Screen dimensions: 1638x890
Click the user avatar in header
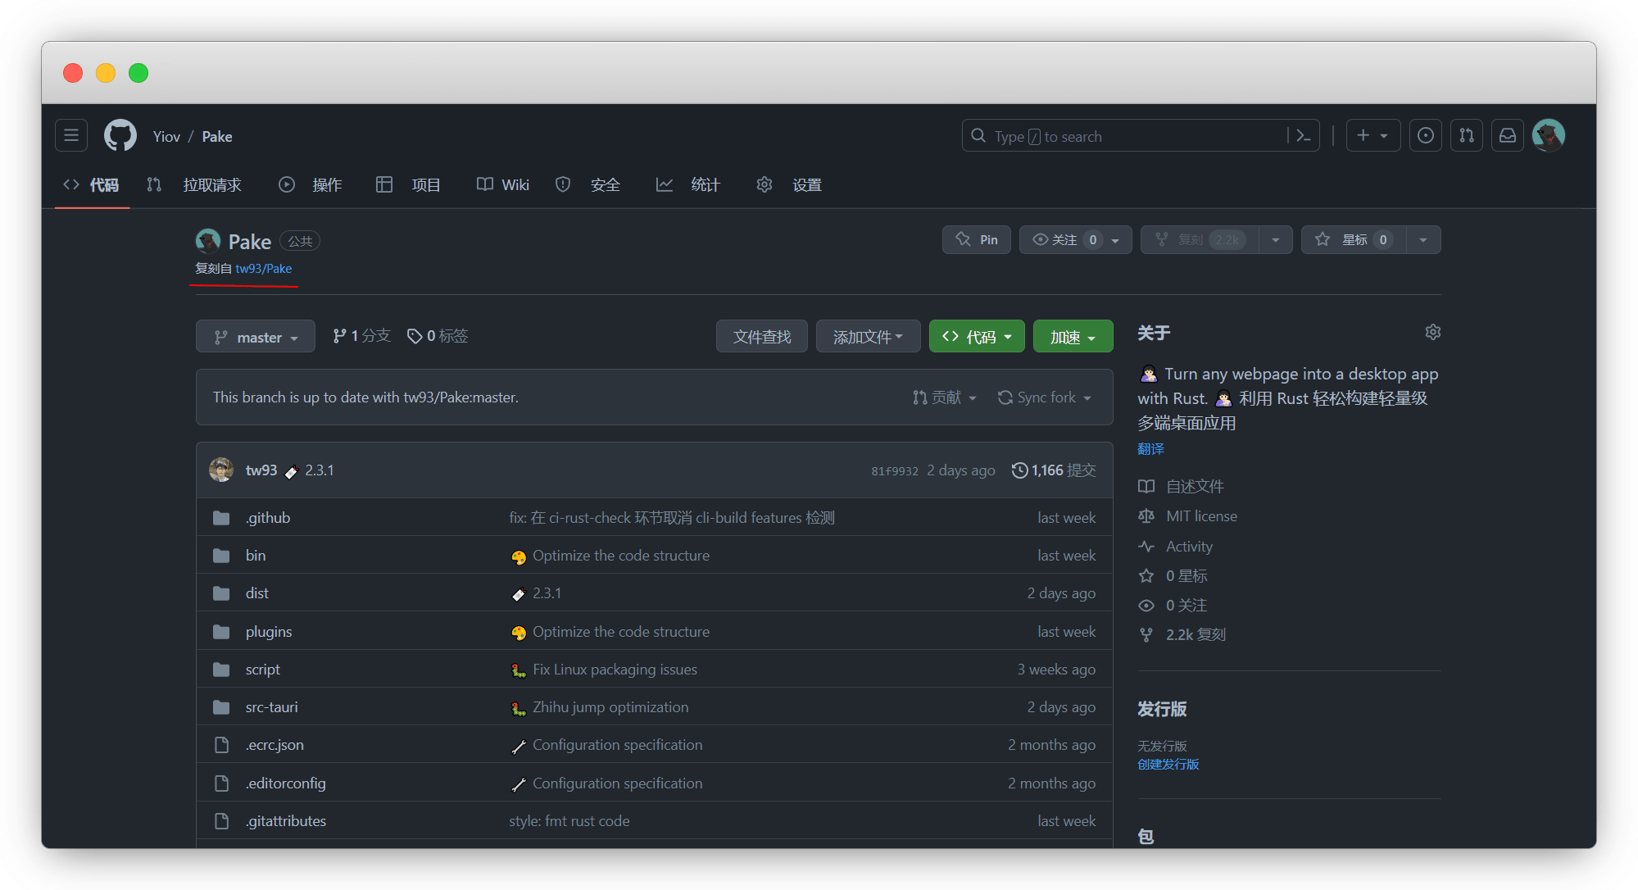[x=1549, y=136]
